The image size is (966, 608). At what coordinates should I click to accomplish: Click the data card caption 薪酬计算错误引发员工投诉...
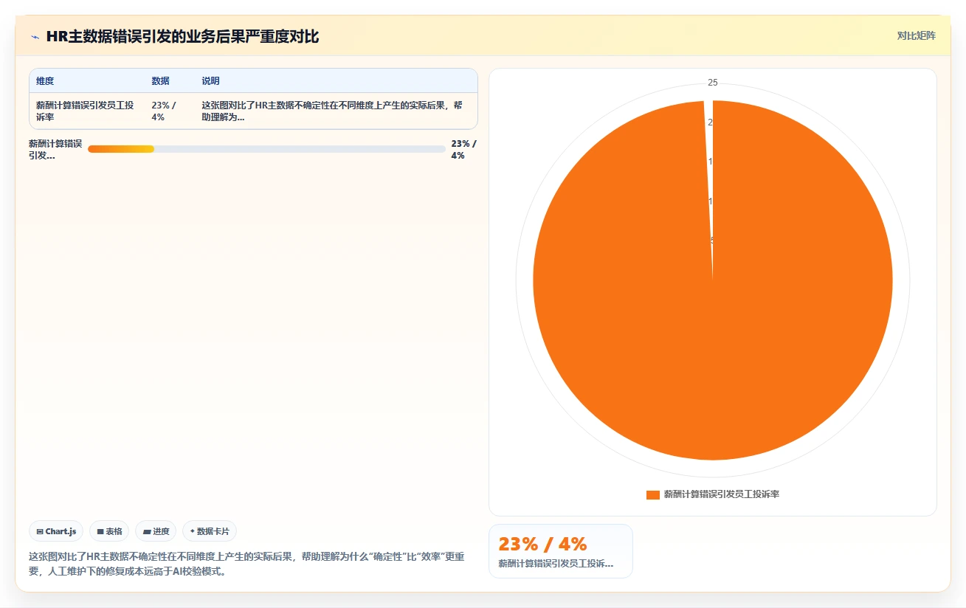coord(556,564)
